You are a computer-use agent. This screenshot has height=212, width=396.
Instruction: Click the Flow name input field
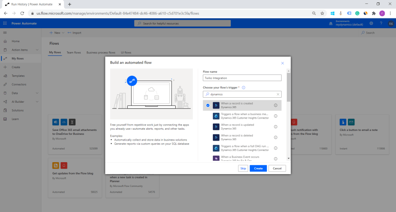point(242,78)
